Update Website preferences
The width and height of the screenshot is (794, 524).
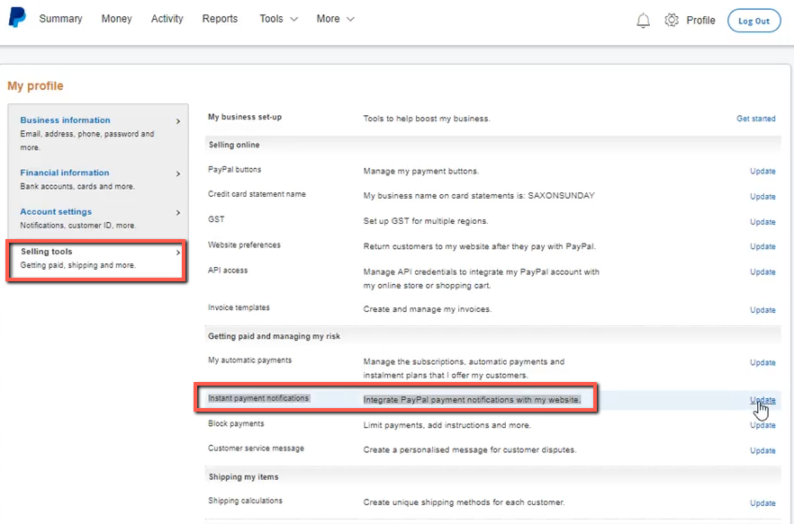tap(762, 246)
